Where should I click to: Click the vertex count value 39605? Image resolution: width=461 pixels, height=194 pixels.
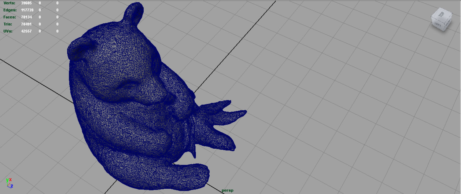point(26,3)
